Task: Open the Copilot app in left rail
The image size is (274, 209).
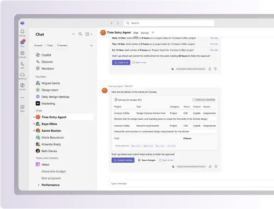Action: pyautogui.click(x=22, y=86)
